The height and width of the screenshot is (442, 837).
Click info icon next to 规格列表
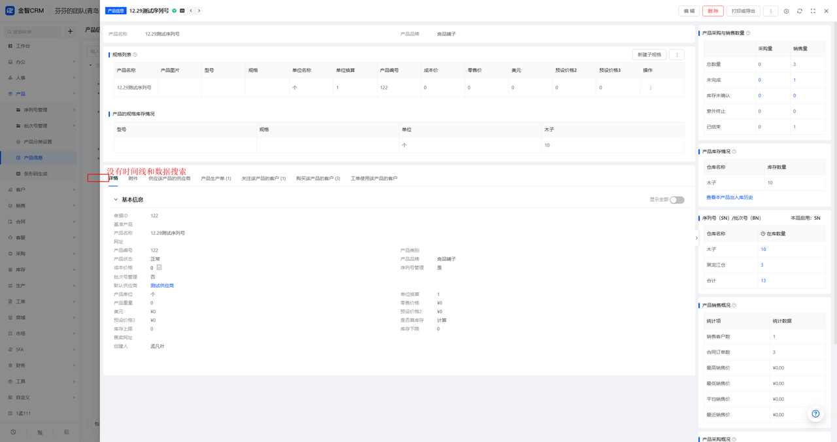click(135, 55)
